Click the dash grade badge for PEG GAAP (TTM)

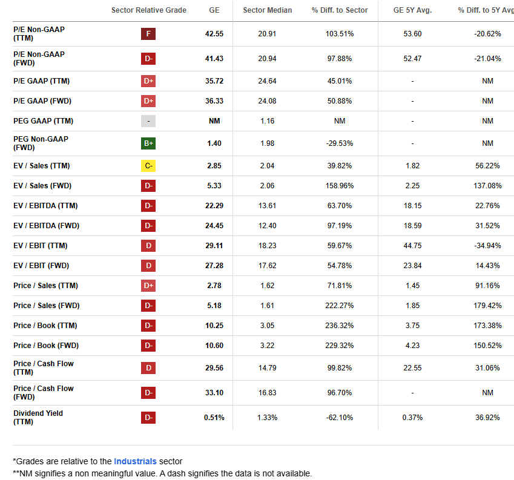click(148, 120)
